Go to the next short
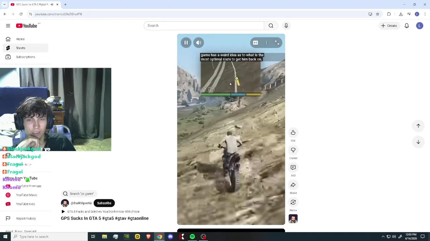 tap(418, 142)
